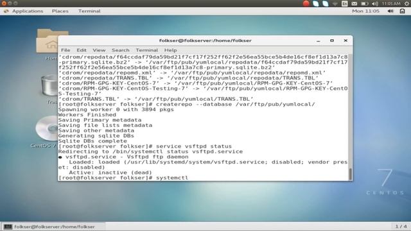Click the host window maximize button
The height and width of the screenshot is (231, 411).
(15, 3)
